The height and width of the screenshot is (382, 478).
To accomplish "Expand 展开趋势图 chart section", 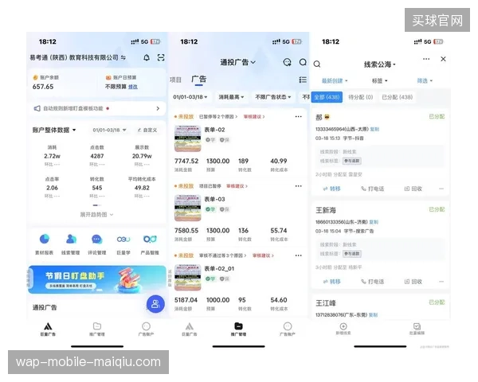I will coord(96,215).
